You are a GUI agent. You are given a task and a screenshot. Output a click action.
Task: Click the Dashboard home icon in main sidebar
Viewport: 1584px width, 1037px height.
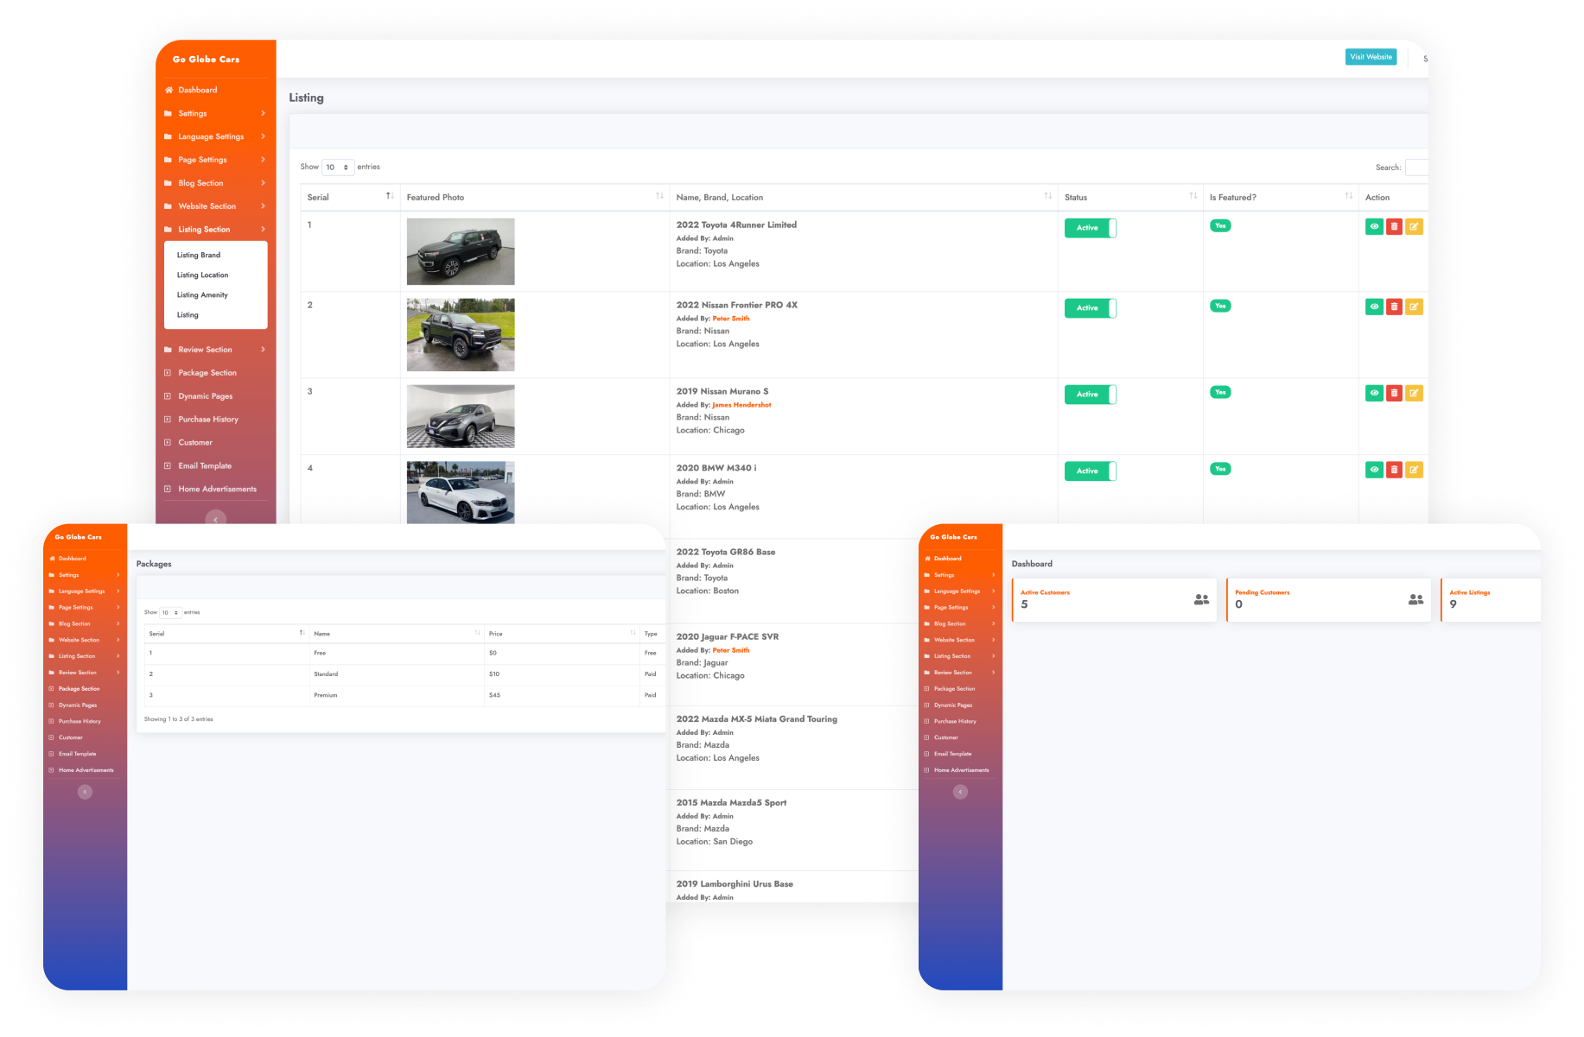click(x=169, y=90)
